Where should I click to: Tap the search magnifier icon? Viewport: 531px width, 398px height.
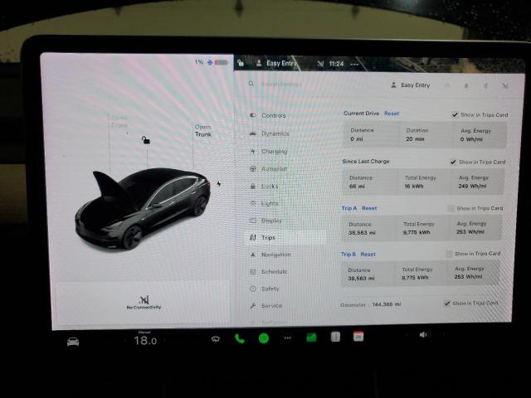click(x=251, y=84)
